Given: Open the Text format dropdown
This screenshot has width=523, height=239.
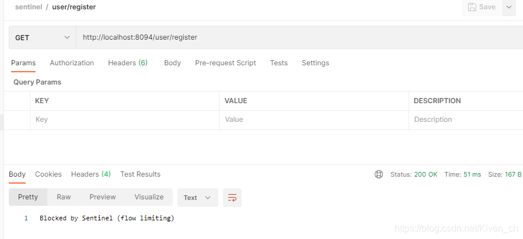Looking at the screenshot, I should click(x=198, y=198).
